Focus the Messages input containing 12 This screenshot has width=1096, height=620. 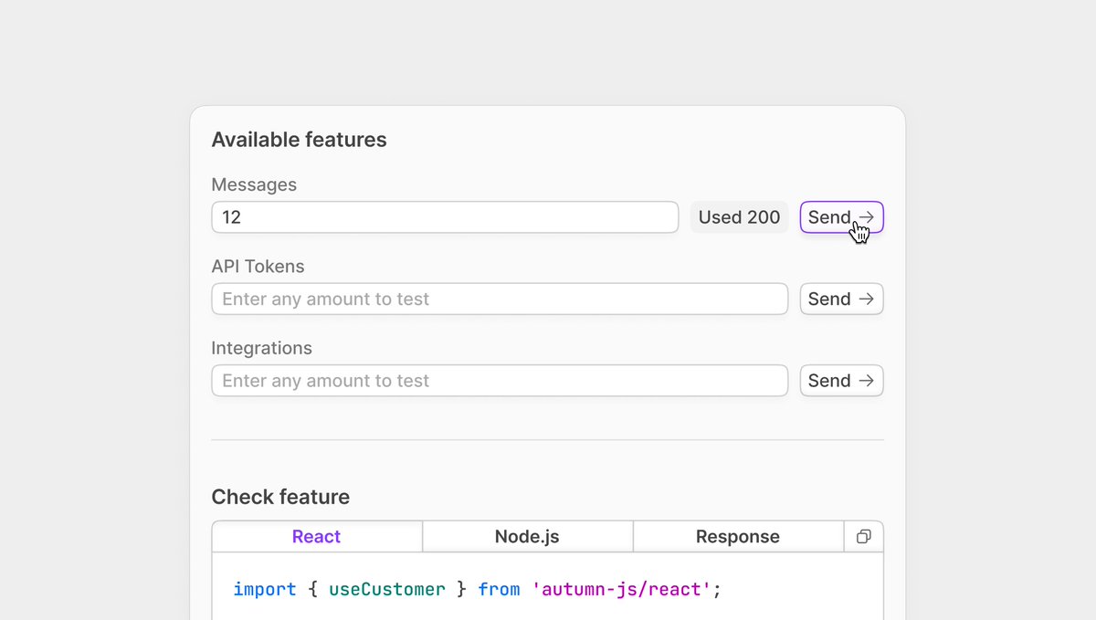[445, 217]
